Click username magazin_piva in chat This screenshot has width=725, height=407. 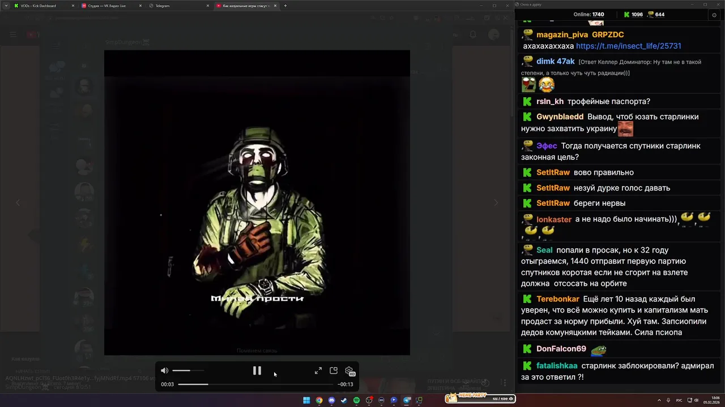[562, 34]
